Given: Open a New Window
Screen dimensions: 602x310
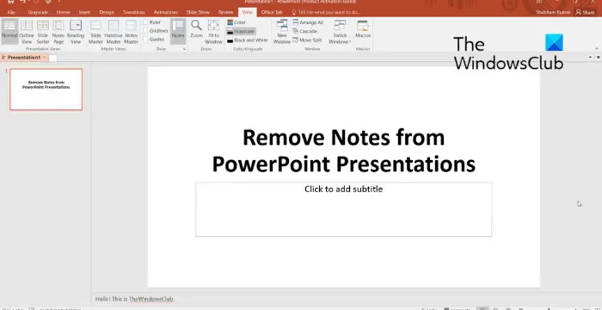Looking at the screenshot, I should (x=282, y=32).
